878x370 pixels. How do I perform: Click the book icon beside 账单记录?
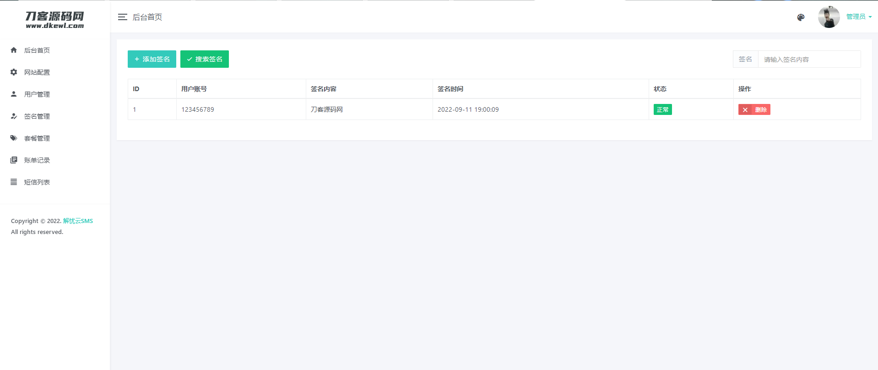[x=14, y=160]
